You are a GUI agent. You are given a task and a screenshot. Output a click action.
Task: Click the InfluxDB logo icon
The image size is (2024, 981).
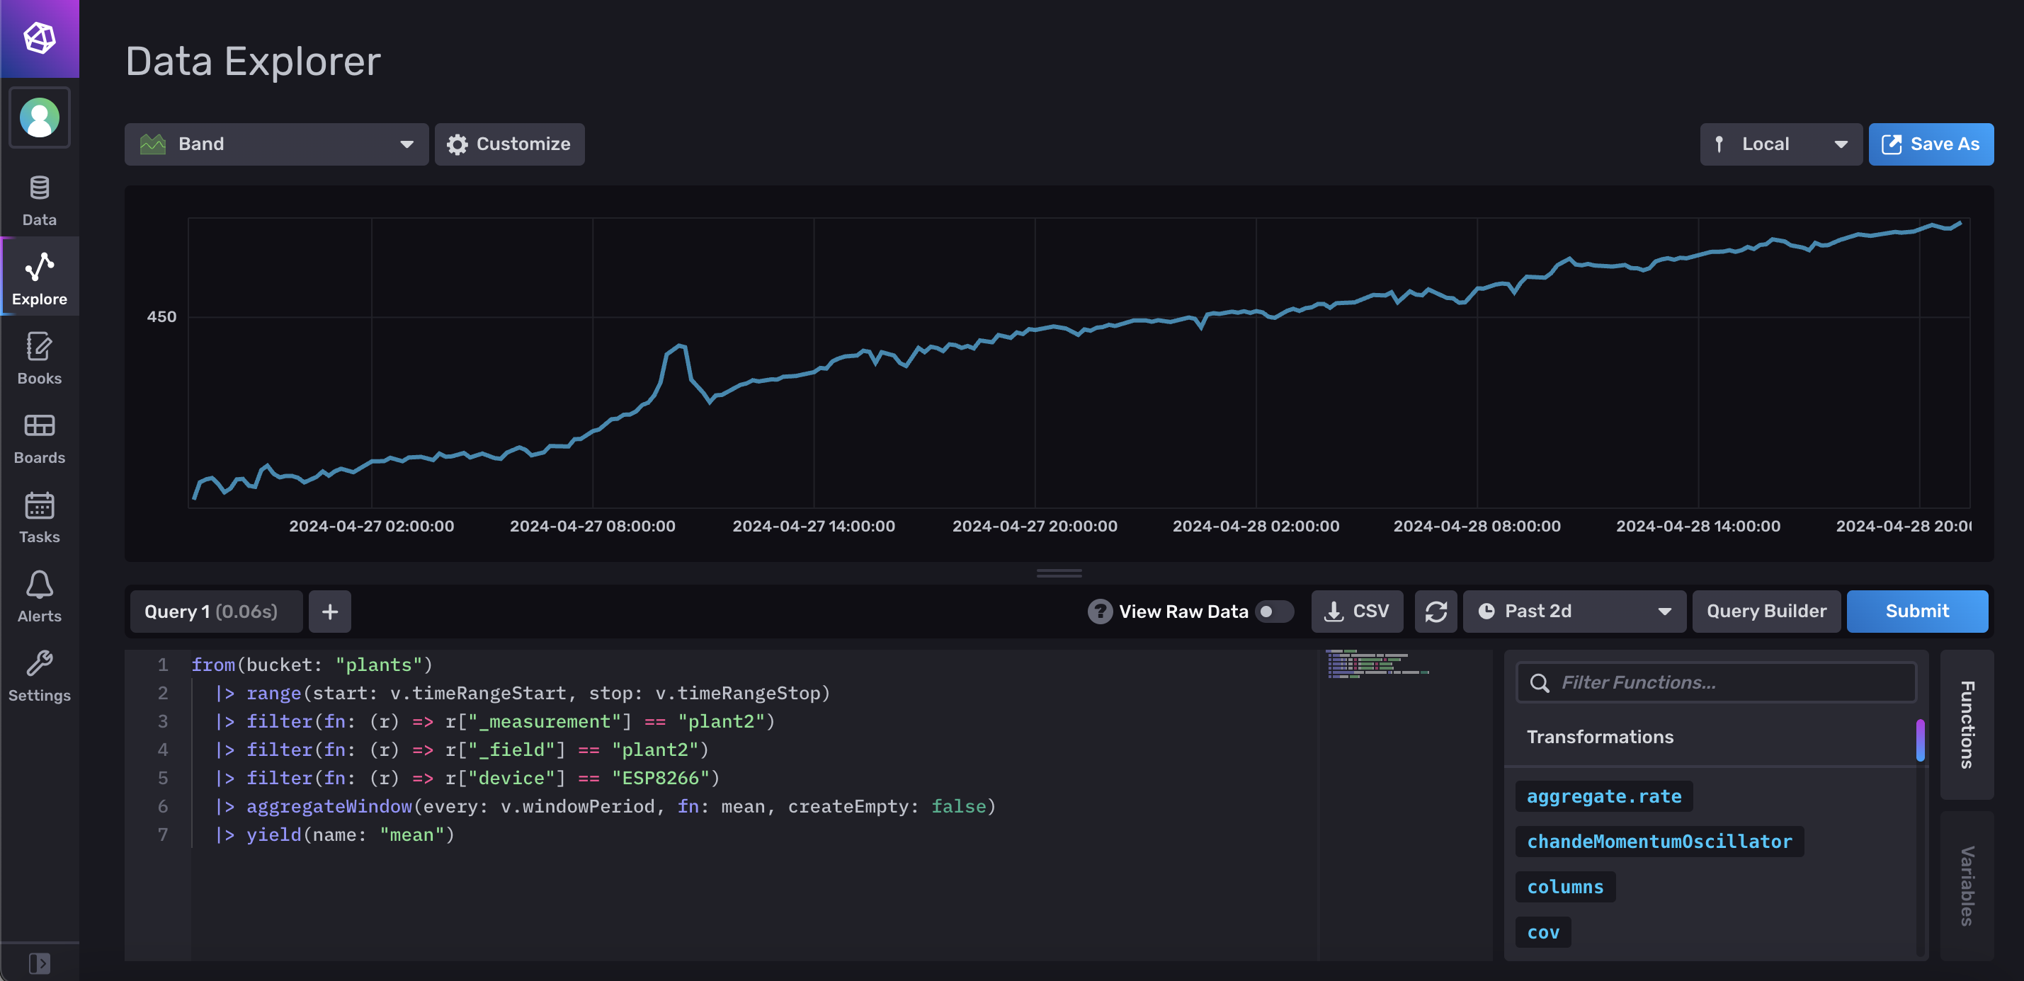coord(39,38)
